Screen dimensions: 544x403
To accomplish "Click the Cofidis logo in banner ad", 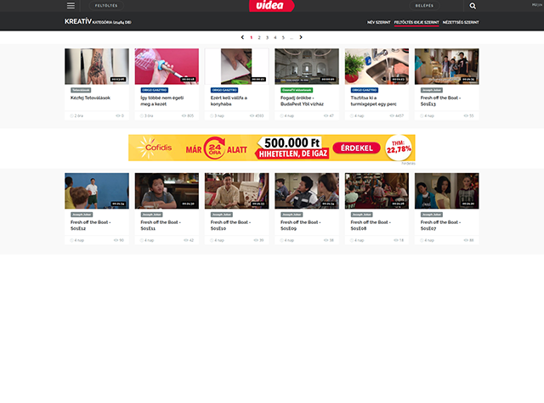I will click(154, 148).
